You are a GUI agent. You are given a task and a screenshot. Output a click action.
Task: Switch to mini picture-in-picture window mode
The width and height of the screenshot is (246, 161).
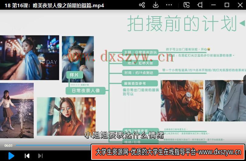(x=186, y=5)
